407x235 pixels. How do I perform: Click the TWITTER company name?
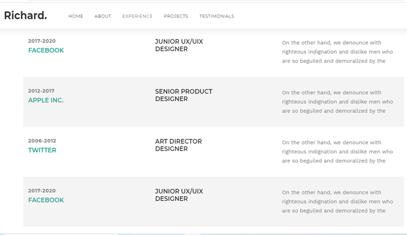42,150
